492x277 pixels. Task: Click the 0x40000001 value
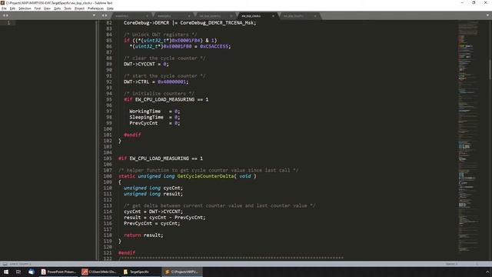coord(172,82)
